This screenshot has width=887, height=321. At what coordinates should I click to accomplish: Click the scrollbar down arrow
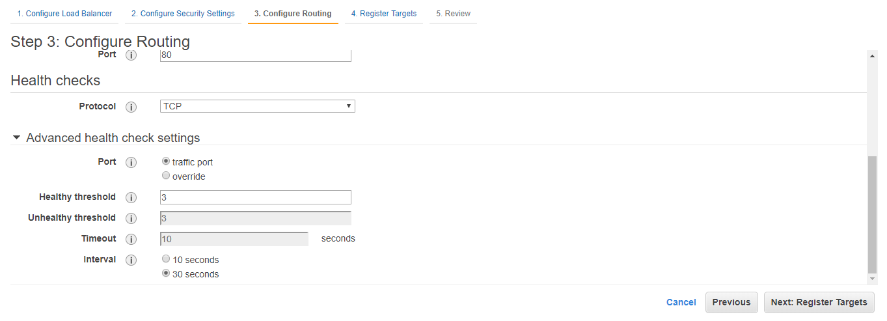pyautogui.click(x=873, y=279)
